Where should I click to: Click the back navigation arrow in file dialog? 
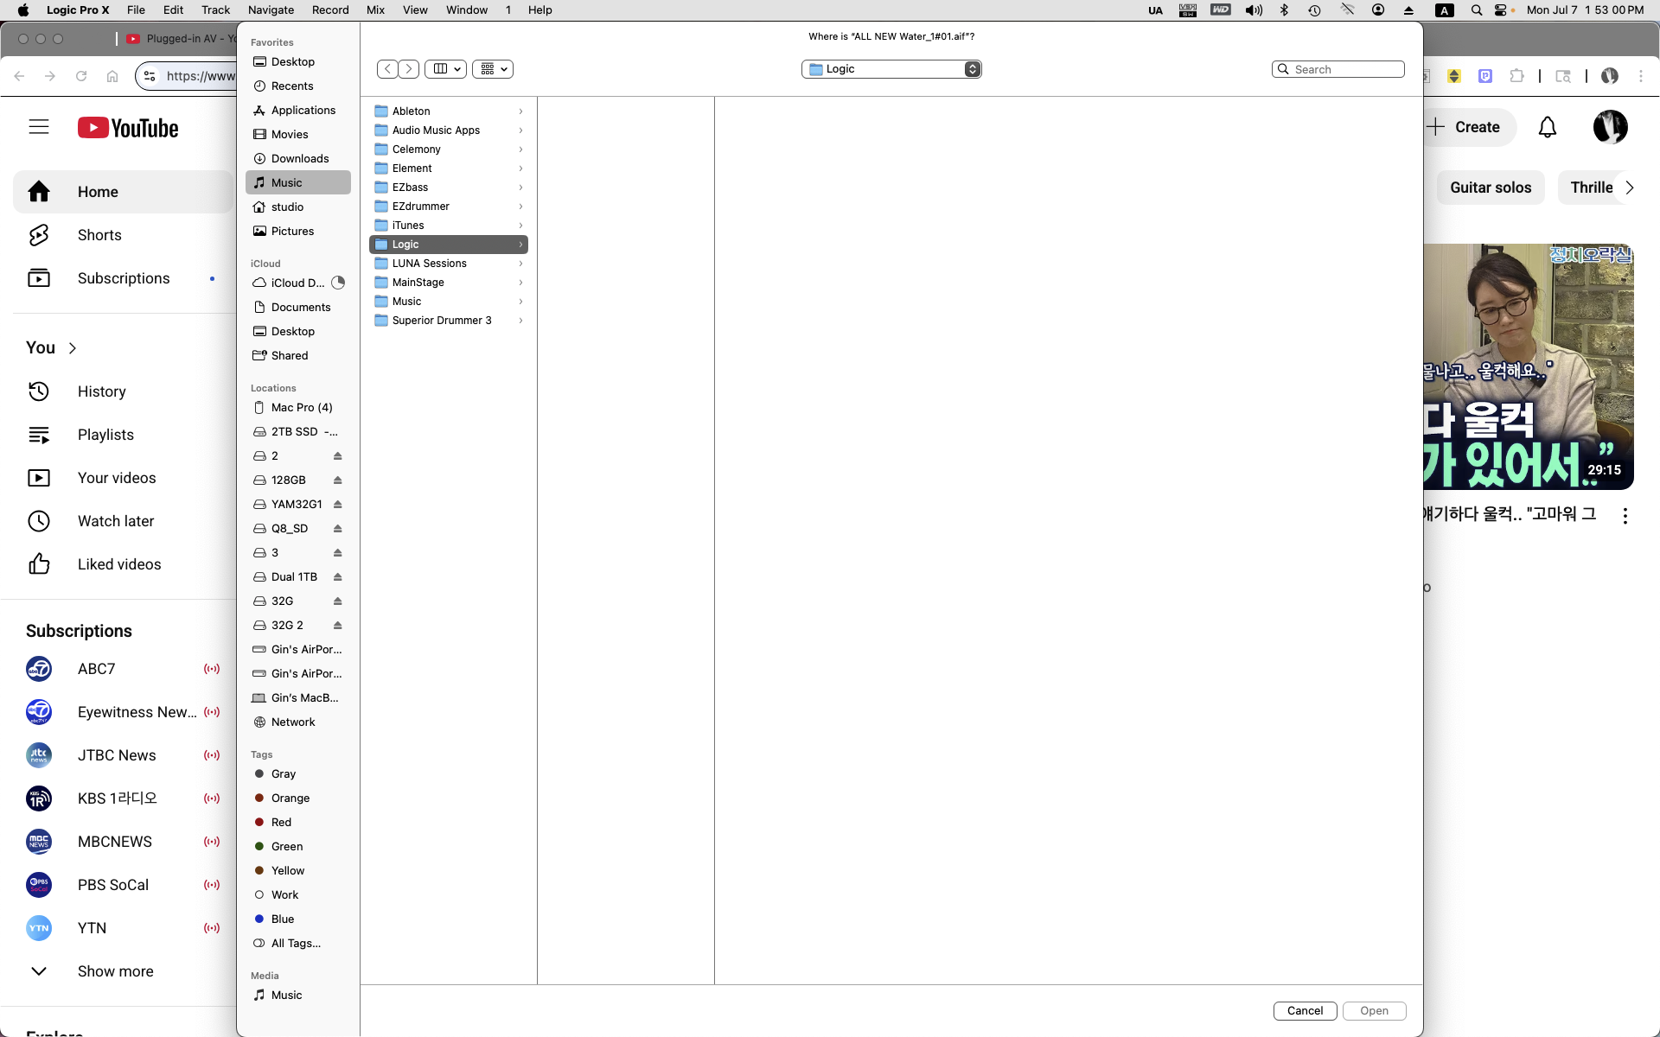tap(387, 69)
